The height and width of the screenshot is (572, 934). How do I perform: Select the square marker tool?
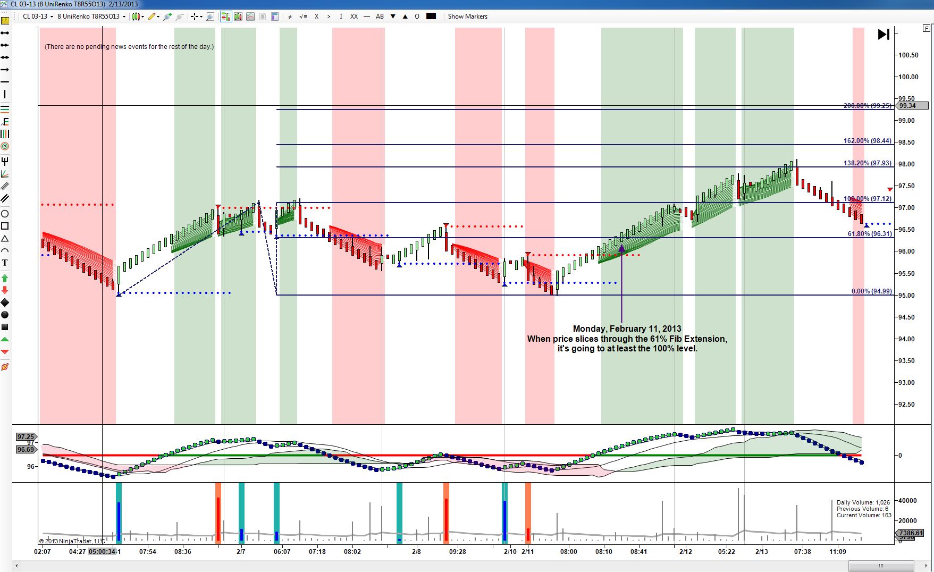click(5, 327)
